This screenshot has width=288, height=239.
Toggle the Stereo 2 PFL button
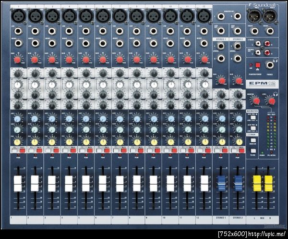[x=234, y=151]
